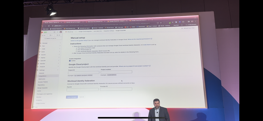
Task: Open the Chrome extensions puzzle icon
Action: (183, 22)
